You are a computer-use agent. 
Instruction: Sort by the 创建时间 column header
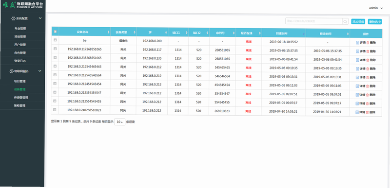coord(284,33)
